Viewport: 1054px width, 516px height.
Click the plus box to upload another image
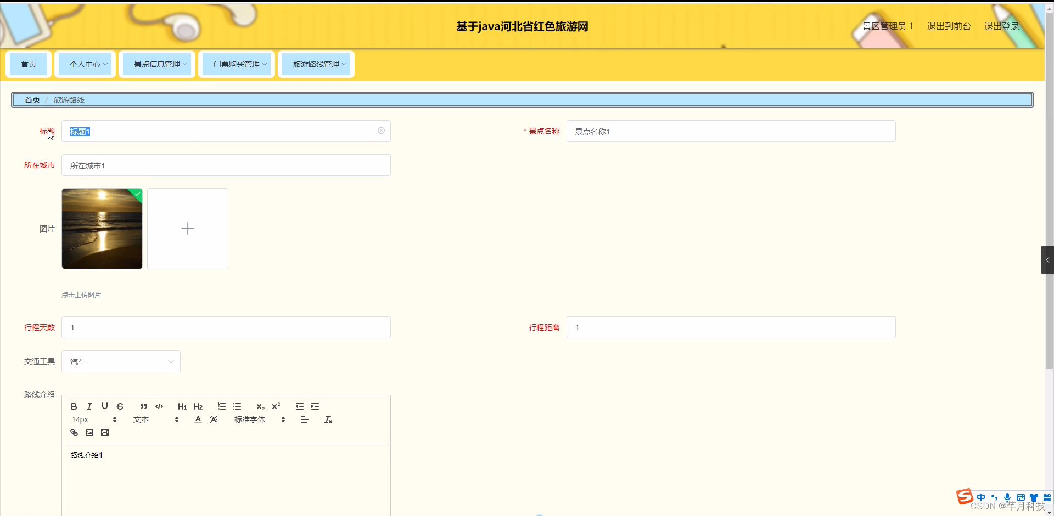point(187,228)
